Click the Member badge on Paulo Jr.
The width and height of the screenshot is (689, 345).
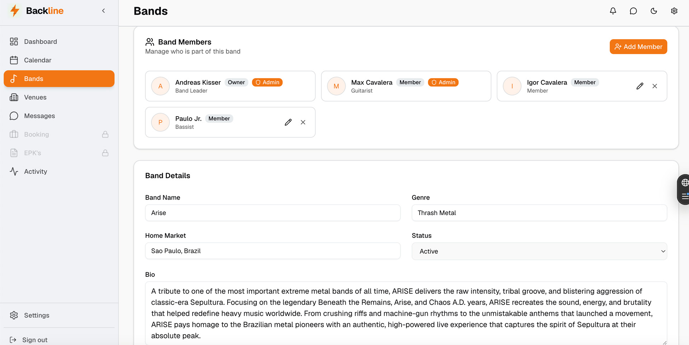click(219, 118)
